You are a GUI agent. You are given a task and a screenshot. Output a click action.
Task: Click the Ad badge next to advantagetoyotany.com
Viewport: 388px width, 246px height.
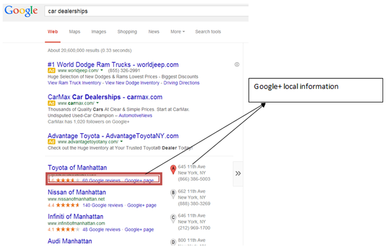point(52,142)
